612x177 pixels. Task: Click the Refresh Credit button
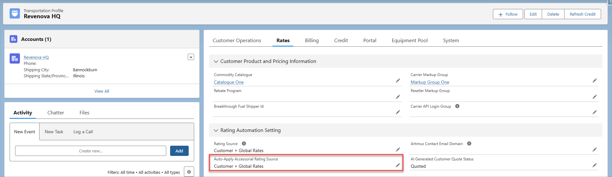pyautogui.click(x=582, y=14)
